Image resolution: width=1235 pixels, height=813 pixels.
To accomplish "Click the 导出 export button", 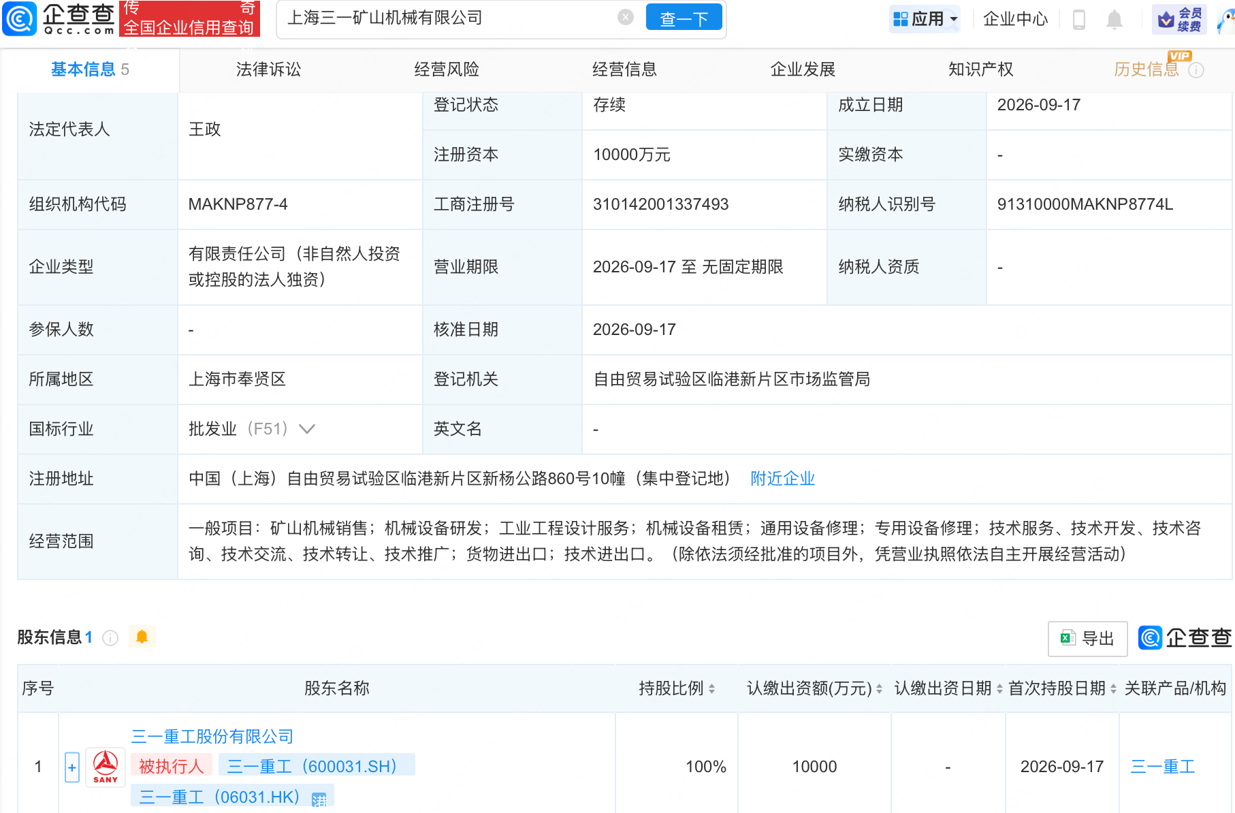I will [1087, 639].
